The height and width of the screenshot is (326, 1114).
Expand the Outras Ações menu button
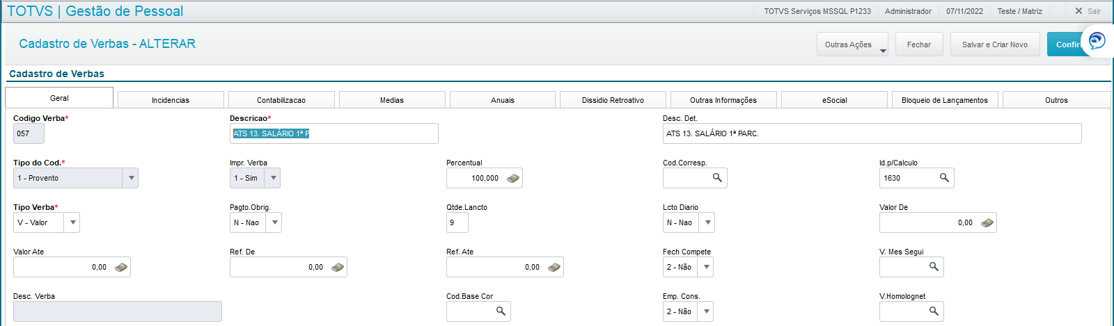pos(852,44)
